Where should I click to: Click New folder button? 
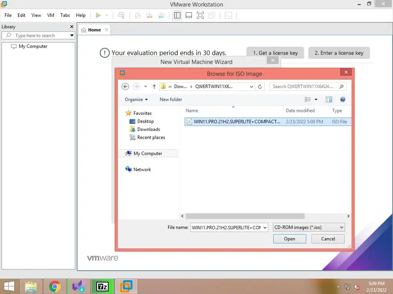(x=171, y=100)
